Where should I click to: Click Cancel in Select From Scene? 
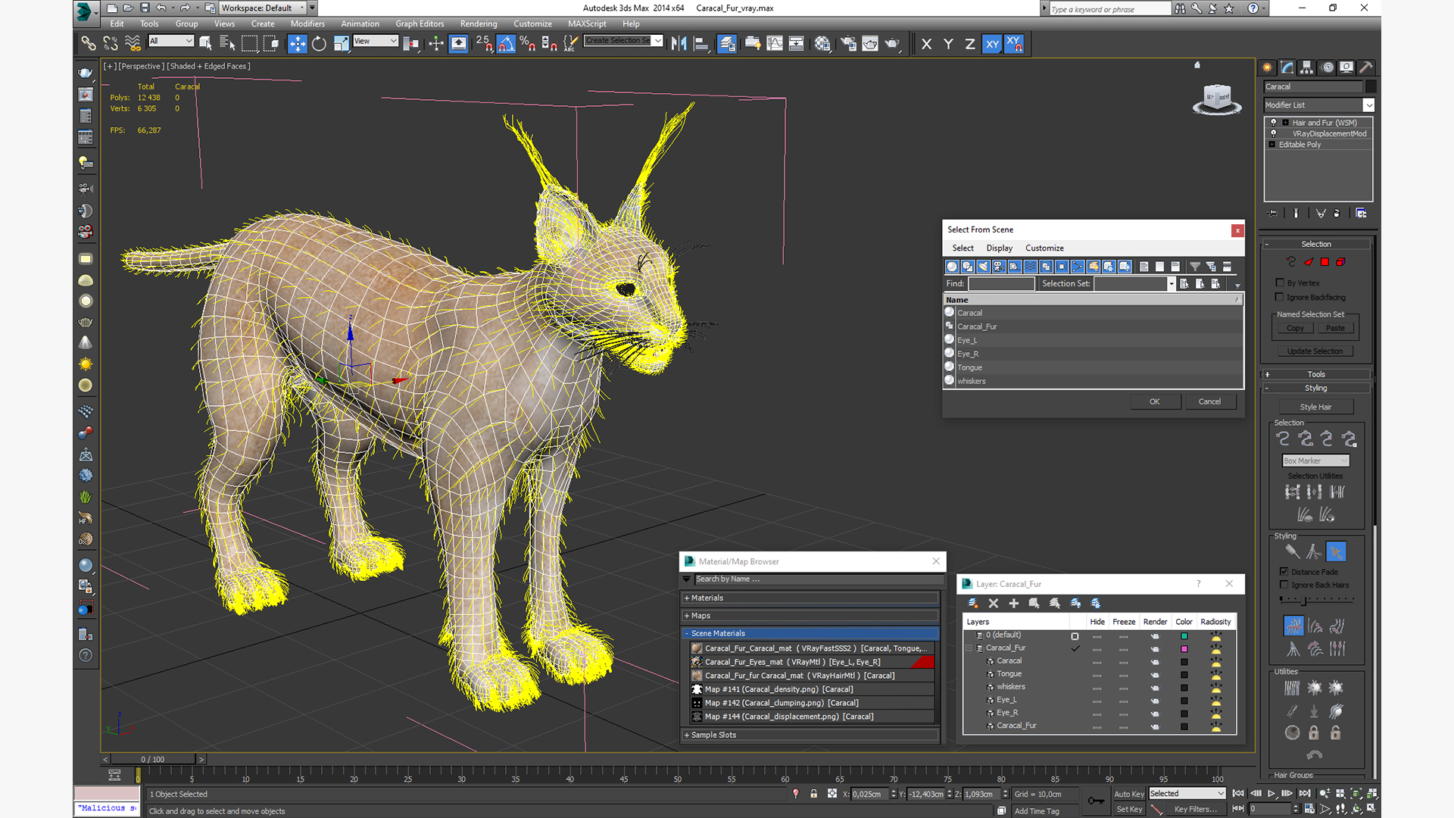click(x=1209, y=401)
